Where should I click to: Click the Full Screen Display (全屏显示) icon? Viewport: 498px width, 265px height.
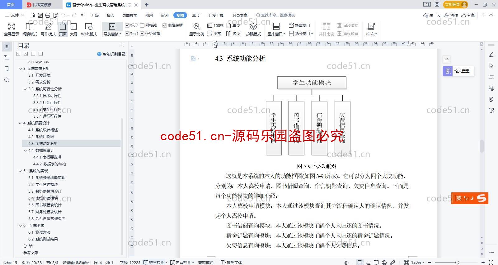(x=12, y=29)
